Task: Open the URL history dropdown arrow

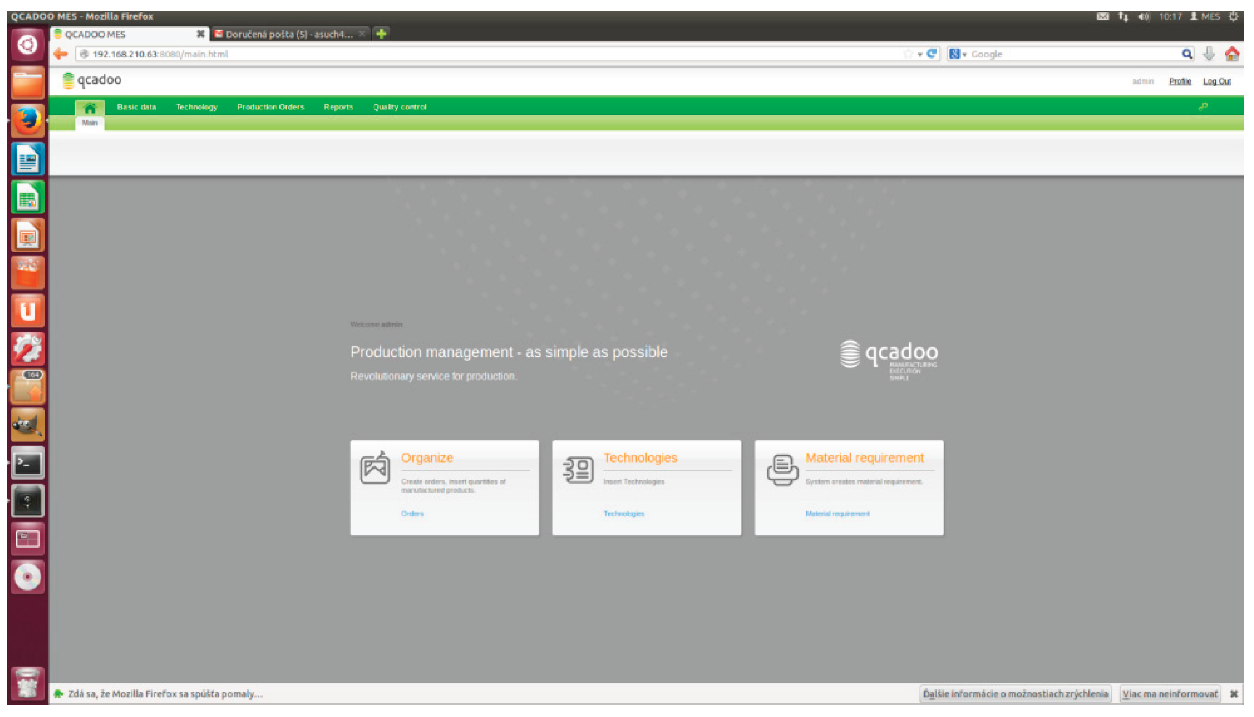Action: click(x=920, y=55)
